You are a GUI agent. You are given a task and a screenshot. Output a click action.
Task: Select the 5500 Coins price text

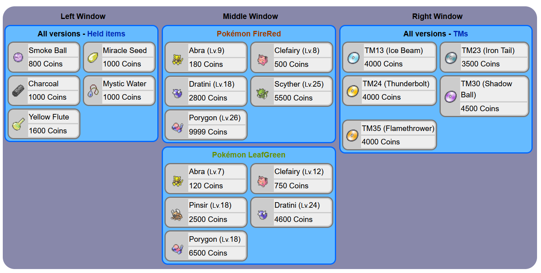click(x=294, y=98)
